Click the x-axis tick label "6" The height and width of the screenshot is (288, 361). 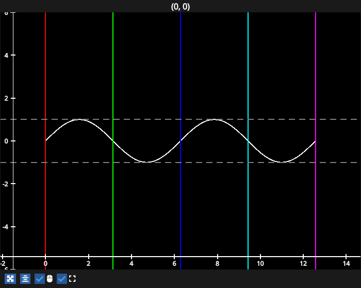174,263
